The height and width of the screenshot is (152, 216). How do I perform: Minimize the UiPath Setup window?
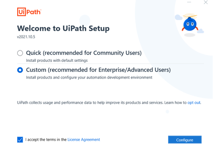pyautogui.click(x=189, y=2)
